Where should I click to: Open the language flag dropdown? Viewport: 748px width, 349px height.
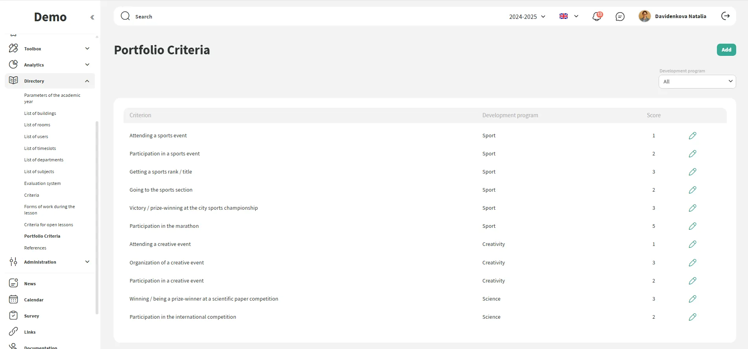(569, 17)
